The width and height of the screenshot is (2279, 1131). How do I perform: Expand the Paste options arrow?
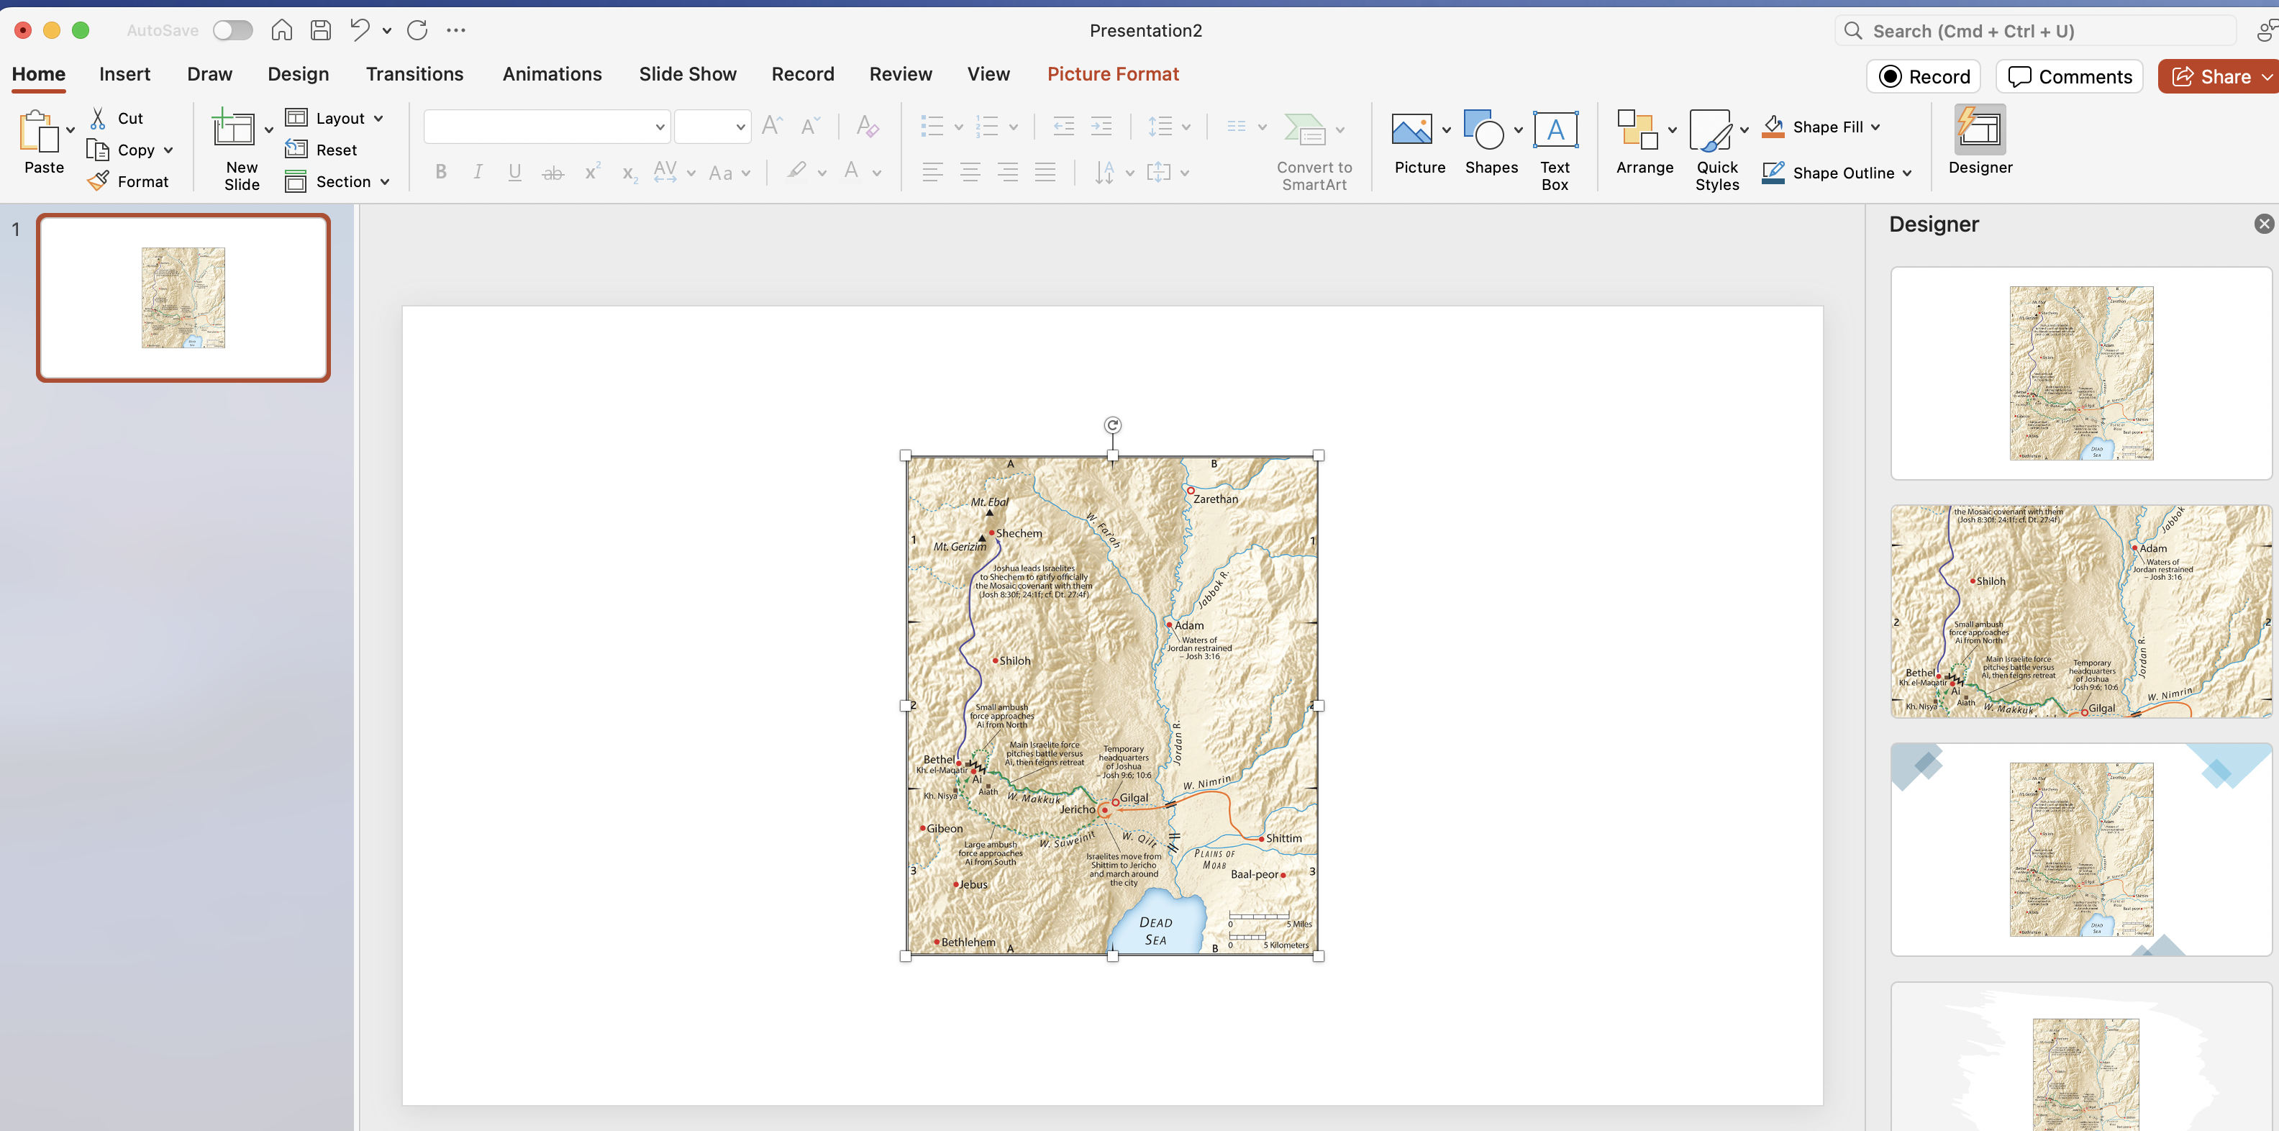tap(70, 130)
